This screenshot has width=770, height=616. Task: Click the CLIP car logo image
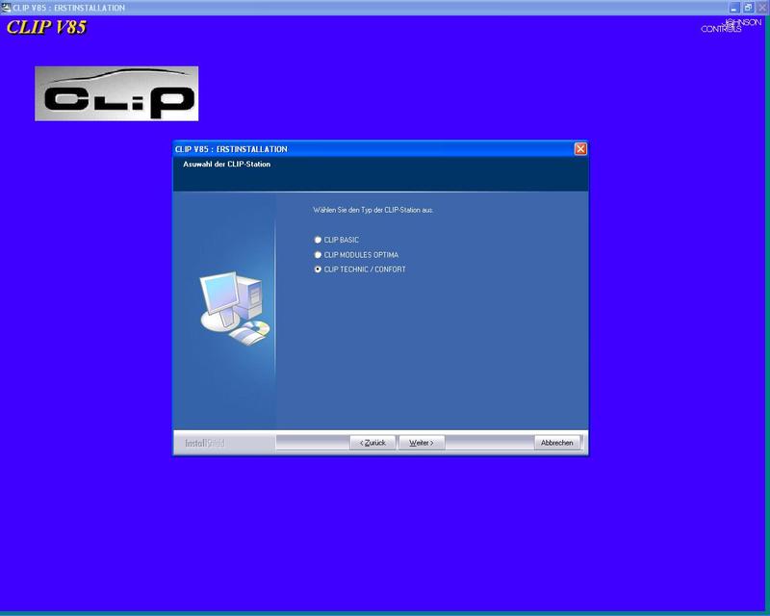(x=116, y=93)
